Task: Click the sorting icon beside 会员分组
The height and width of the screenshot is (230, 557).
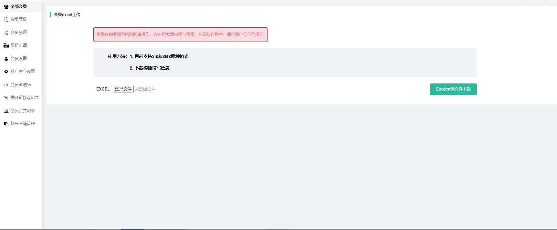Action: point(6,33)
